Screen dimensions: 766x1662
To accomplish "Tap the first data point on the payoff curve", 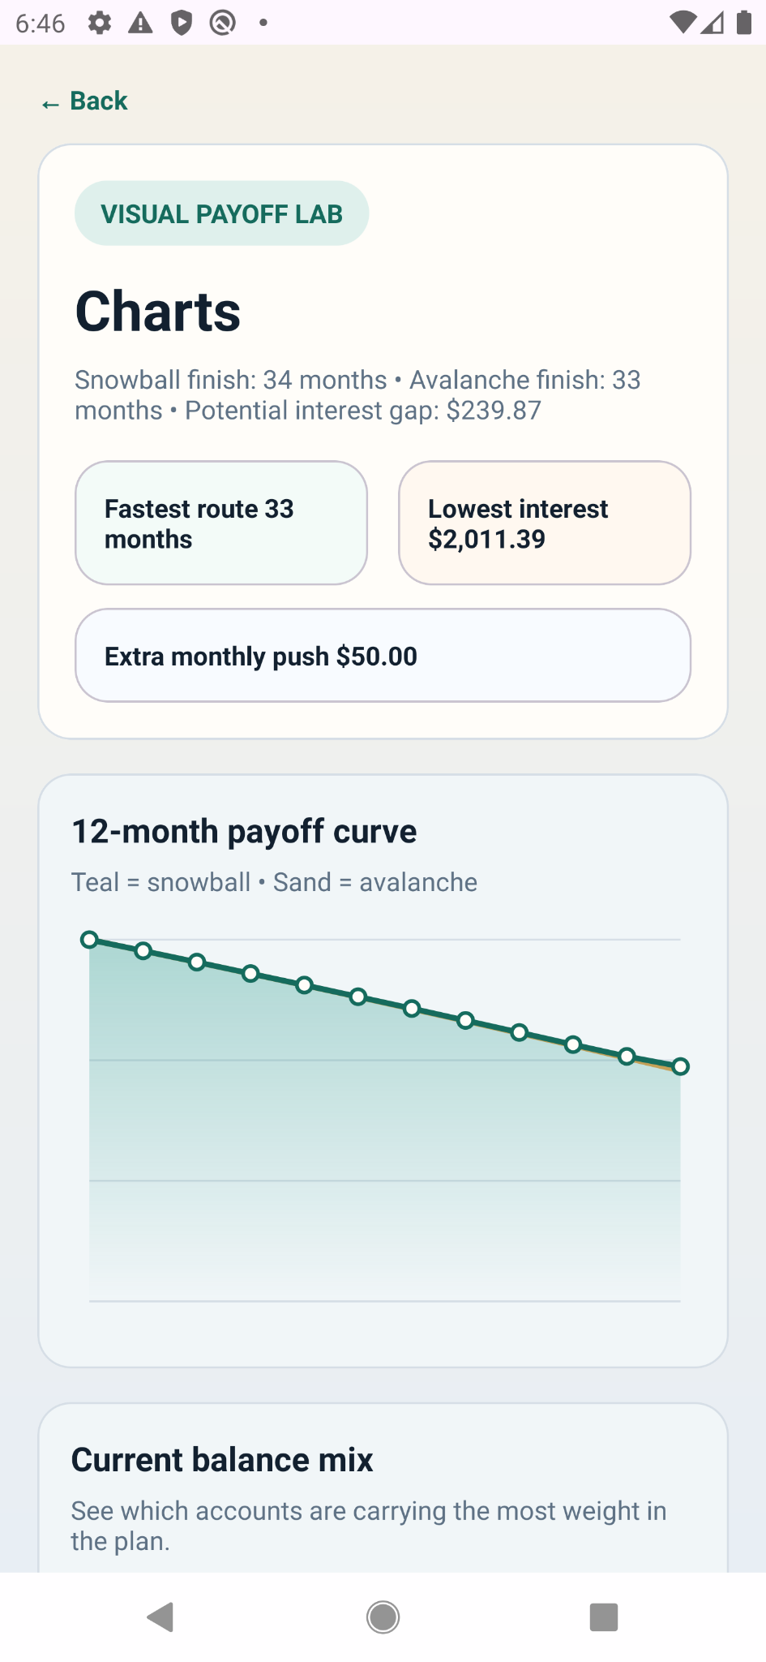I will [x=90, y=939].
